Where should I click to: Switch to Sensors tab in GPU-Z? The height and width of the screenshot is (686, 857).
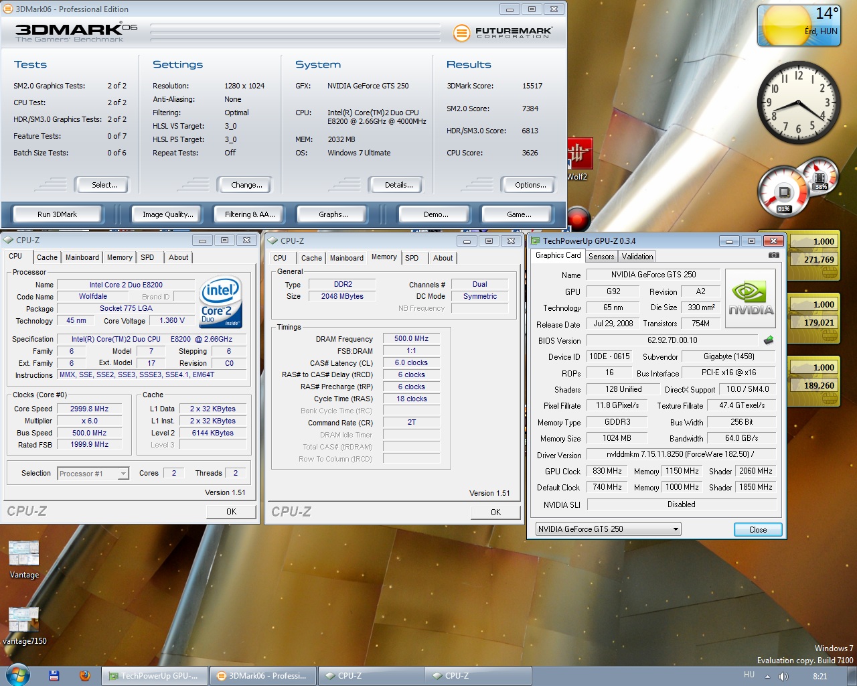point(601,257)
